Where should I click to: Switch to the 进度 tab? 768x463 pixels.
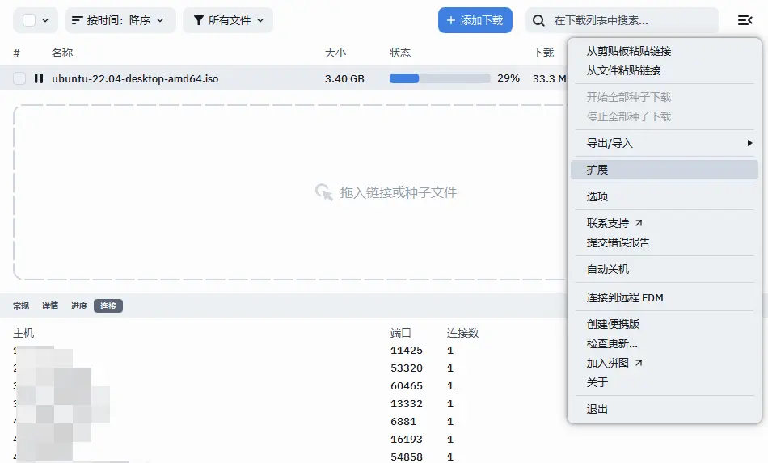tap(79, 306)
